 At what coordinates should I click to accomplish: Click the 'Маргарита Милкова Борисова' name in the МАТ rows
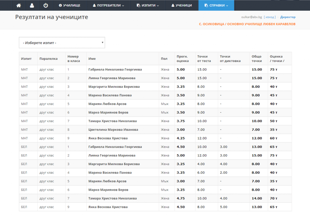pyautogui.click(x=114, y=87)
